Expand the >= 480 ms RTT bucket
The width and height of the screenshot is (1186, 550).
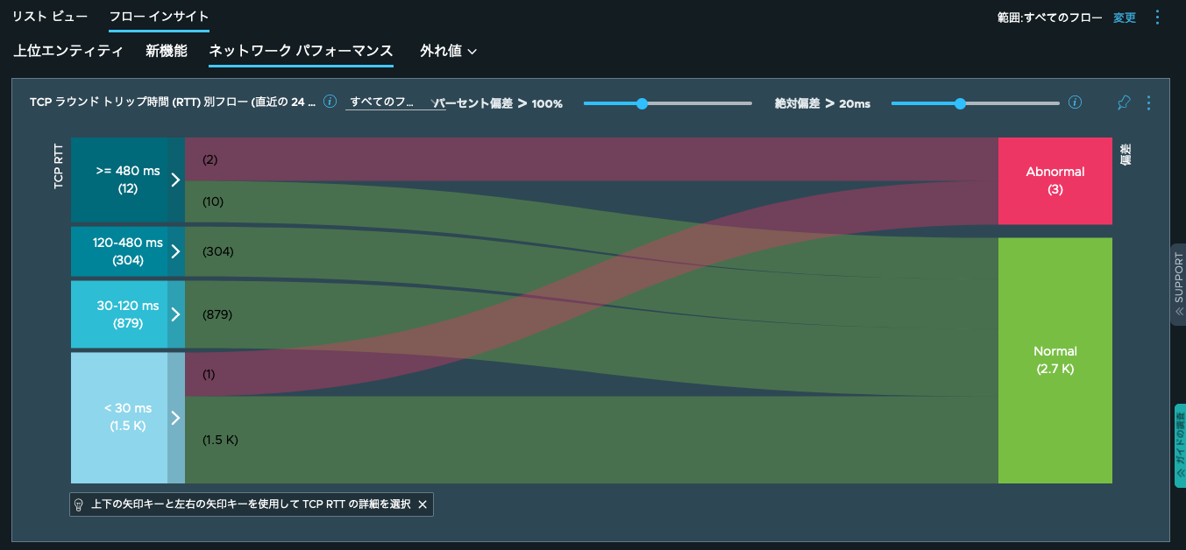tap(175, 180)
